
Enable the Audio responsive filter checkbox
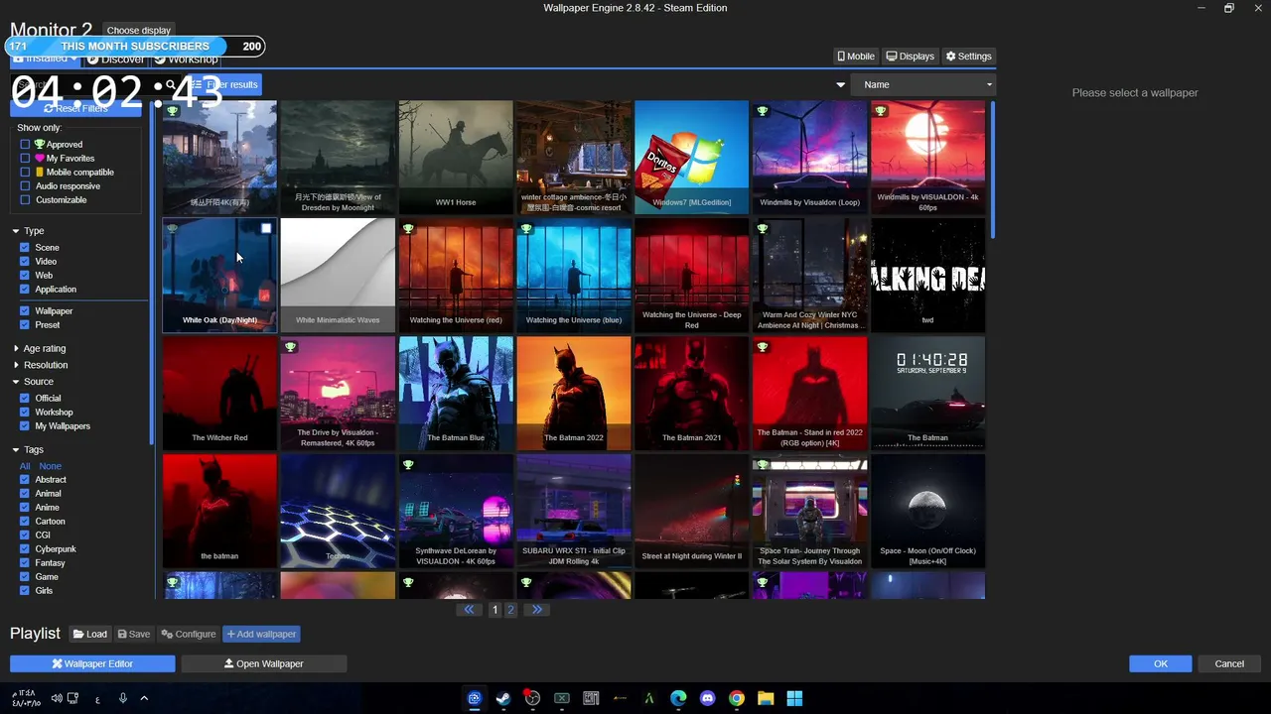click(25, 186)
